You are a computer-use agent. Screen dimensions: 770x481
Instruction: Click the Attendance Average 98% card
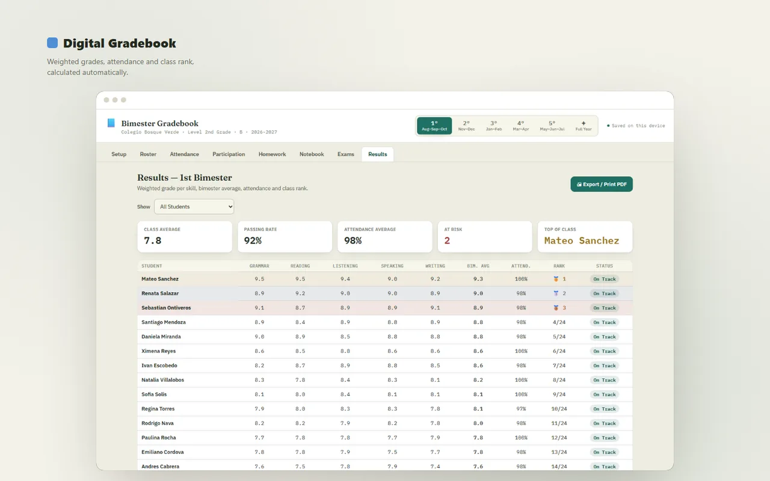pos(384,236)
